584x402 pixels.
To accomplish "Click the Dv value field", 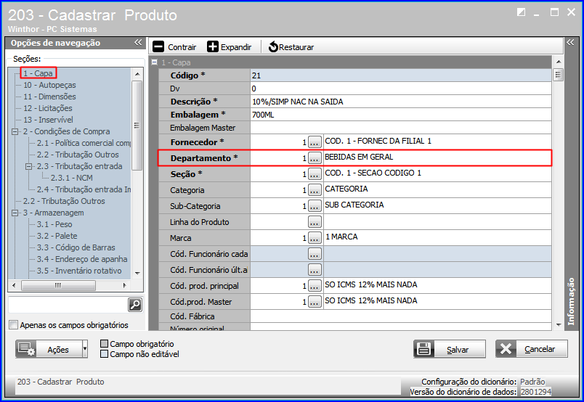I will pyautogui.click(x=401, y=89).
